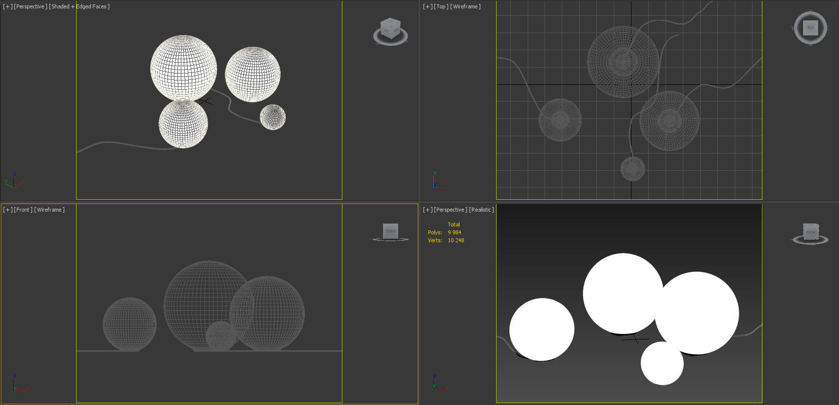Screen dimensions: 839x405
Task: Select the smallest sphere in the Top viewport
Action: click(632, 169)
